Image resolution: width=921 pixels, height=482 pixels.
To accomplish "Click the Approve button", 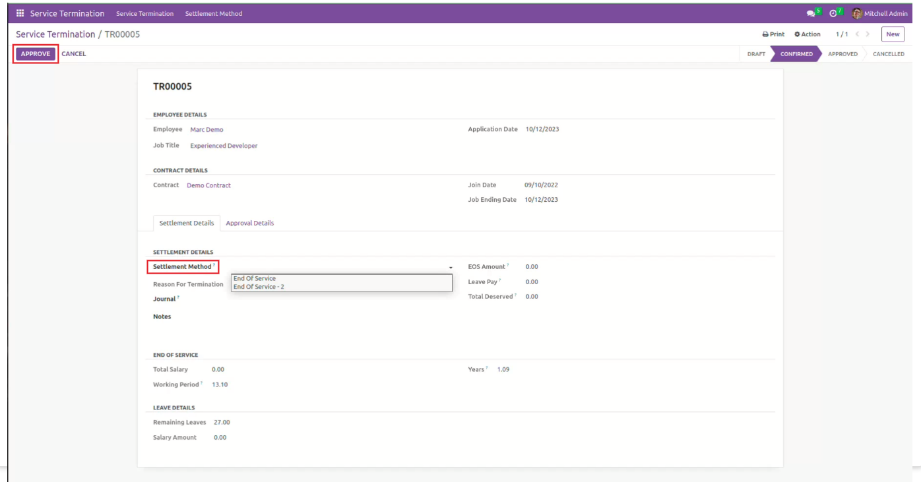I will (x=36, y=54).
